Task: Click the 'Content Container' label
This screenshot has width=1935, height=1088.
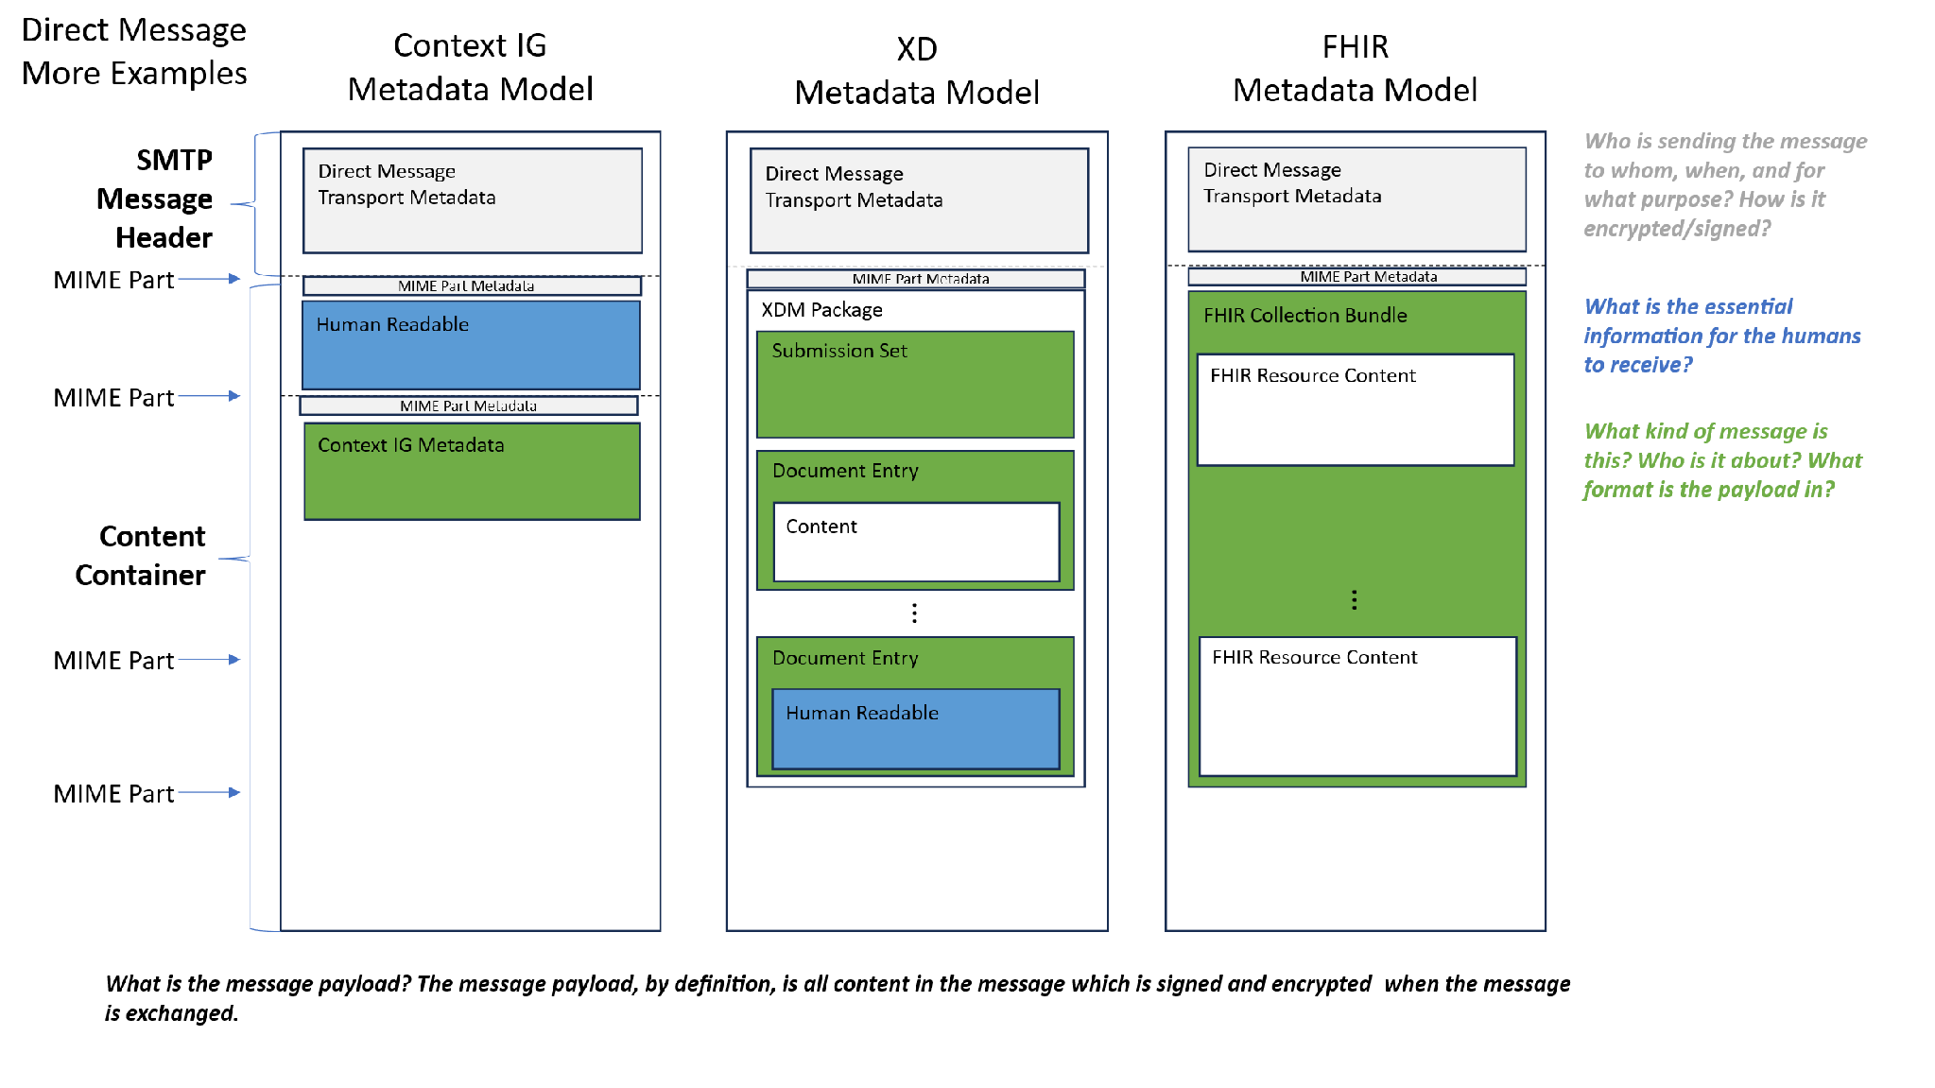Action: click(140, 556)
